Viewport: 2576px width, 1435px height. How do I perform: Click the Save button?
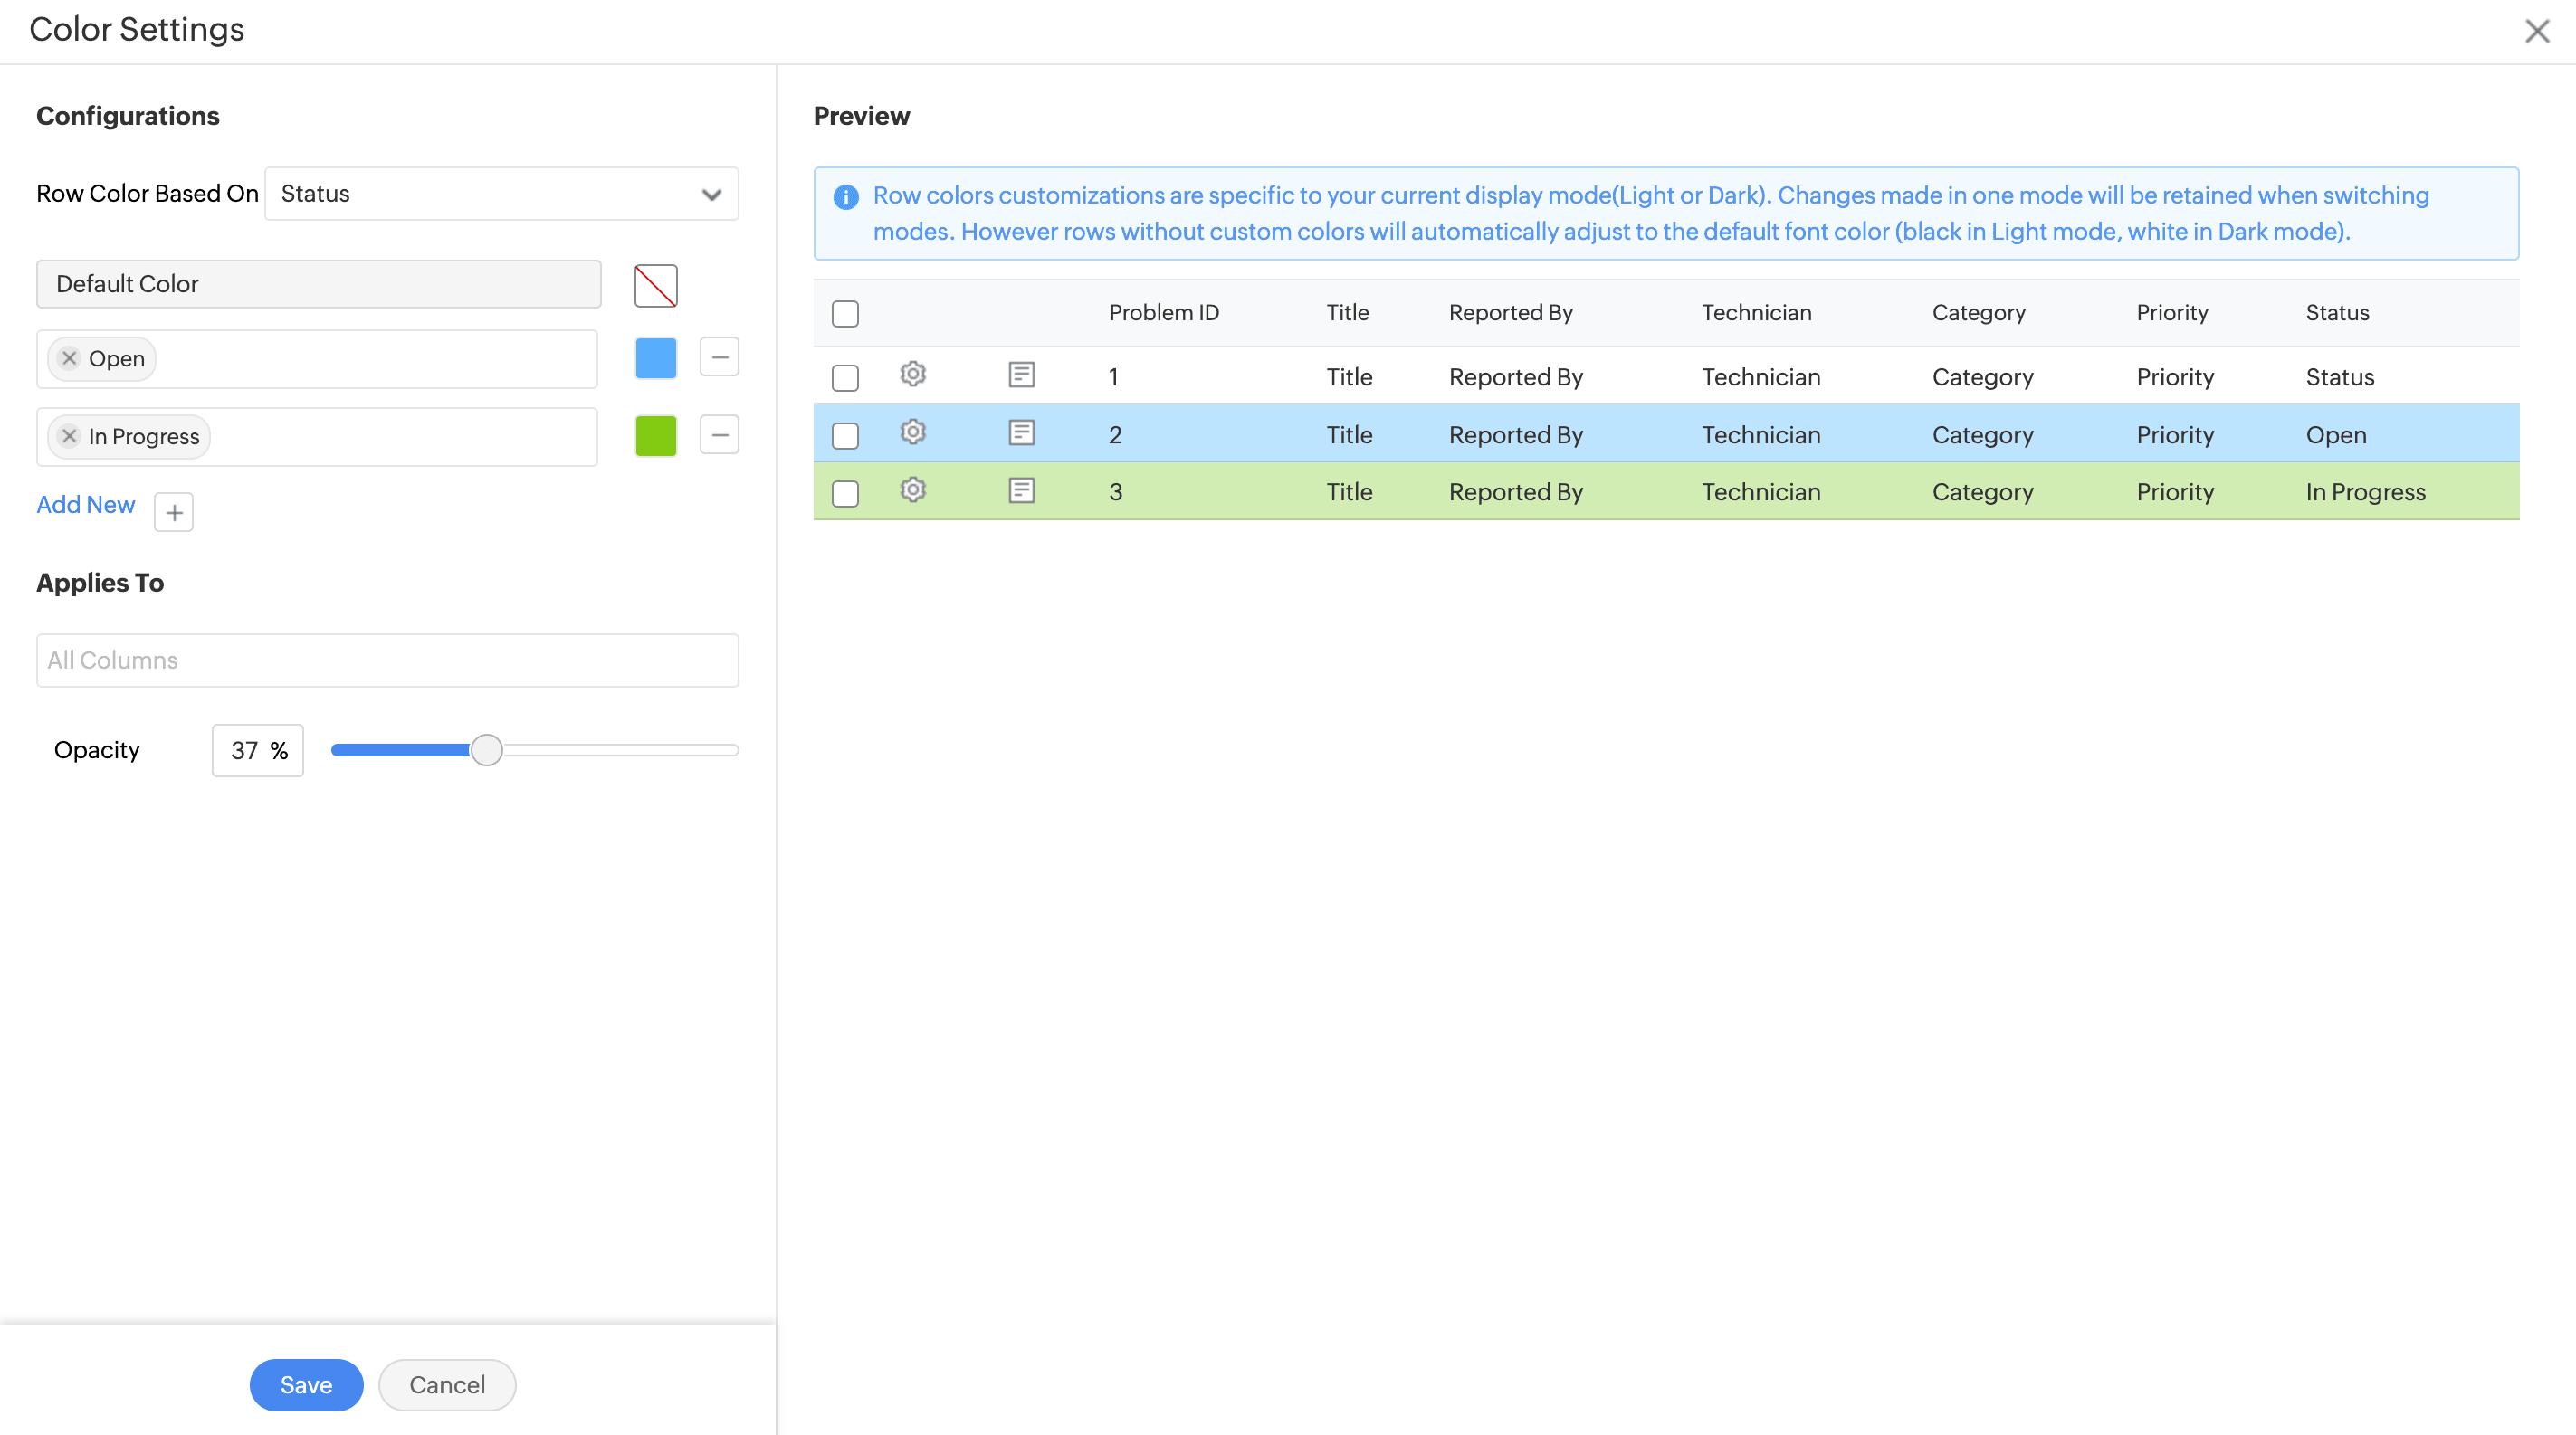coord(306,1385)
